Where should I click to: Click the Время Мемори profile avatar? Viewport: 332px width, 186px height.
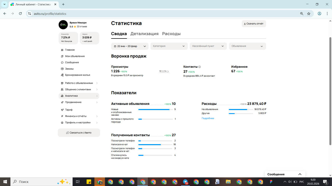[x=63, y=25]
